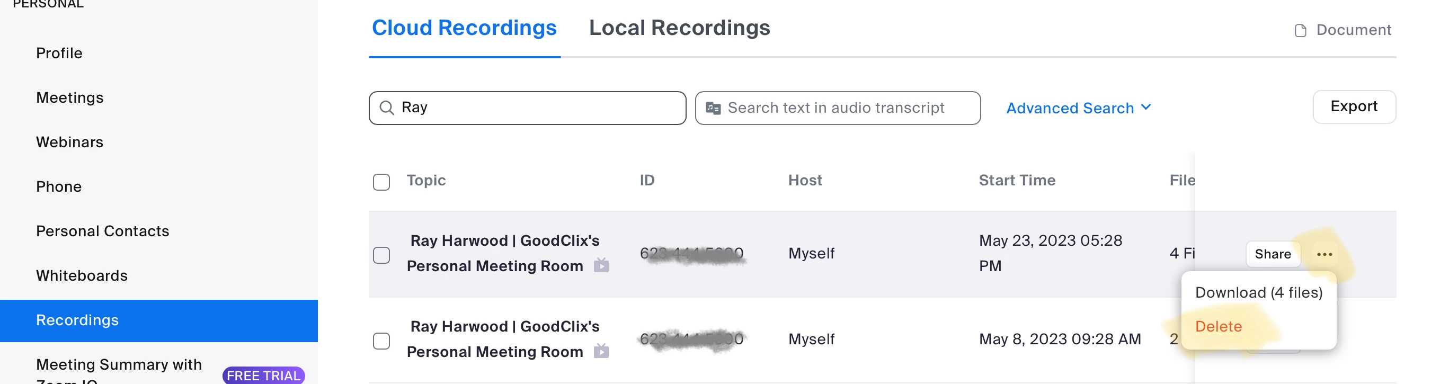This screenshot has height=384, width=1440.
Task: Open Meeting Summary with Zoom IQ
Action: (x=119, y=372)
